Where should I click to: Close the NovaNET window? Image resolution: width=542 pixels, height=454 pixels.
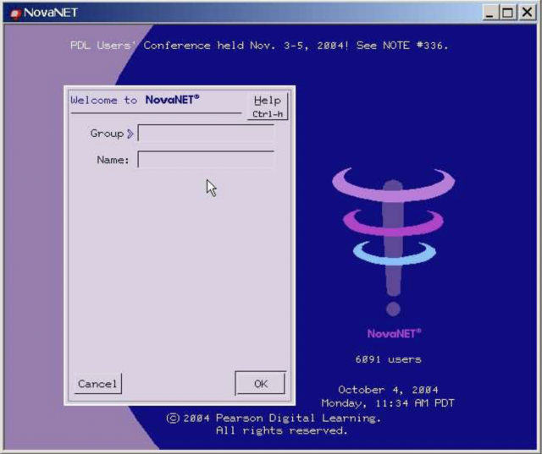pos(527,13)
